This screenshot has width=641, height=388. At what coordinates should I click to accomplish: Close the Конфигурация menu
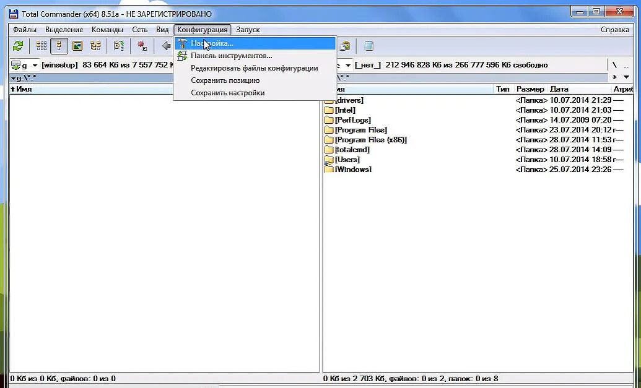(203, 30)
